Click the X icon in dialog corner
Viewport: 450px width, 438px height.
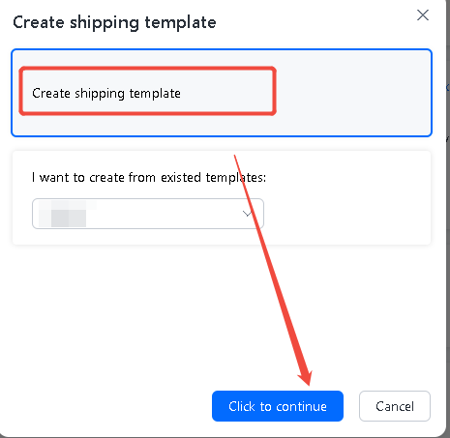pyautogui.click(x=423, y=15)
